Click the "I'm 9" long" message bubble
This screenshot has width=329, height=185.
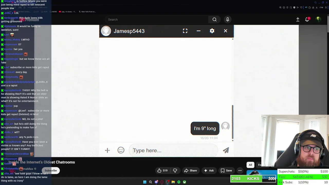coord(205,128)
